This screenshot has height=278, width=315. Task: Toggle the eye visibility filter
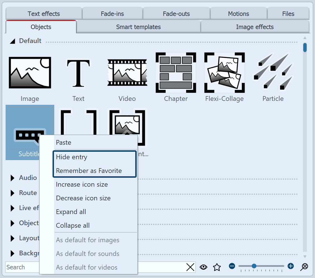203,267
